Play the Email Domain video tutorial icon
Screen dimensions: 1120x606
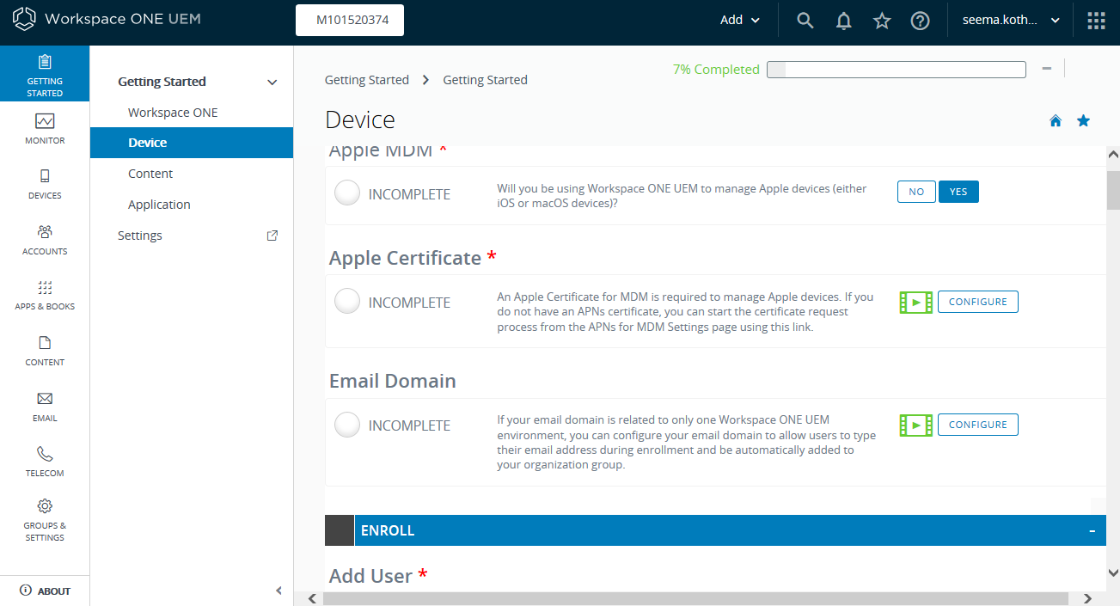(916, 425)
